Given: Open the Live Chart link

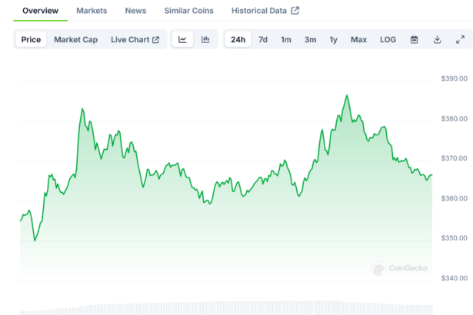Looking at the screenshot, I should point(135,40).
